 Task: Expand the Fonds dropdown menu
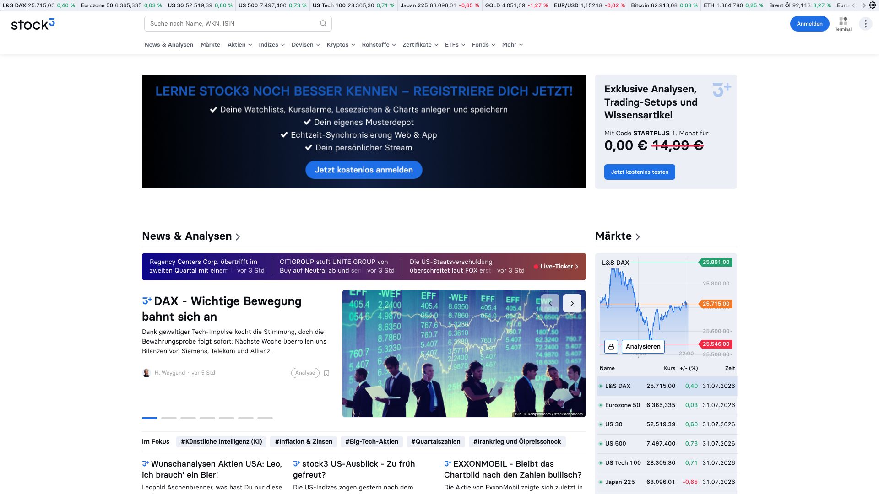click(x=484, y=45)
